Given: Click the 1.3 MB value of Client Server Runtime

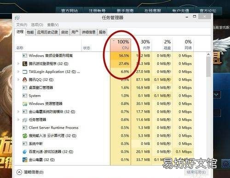Looking at the screenshot, I should 144,127.
